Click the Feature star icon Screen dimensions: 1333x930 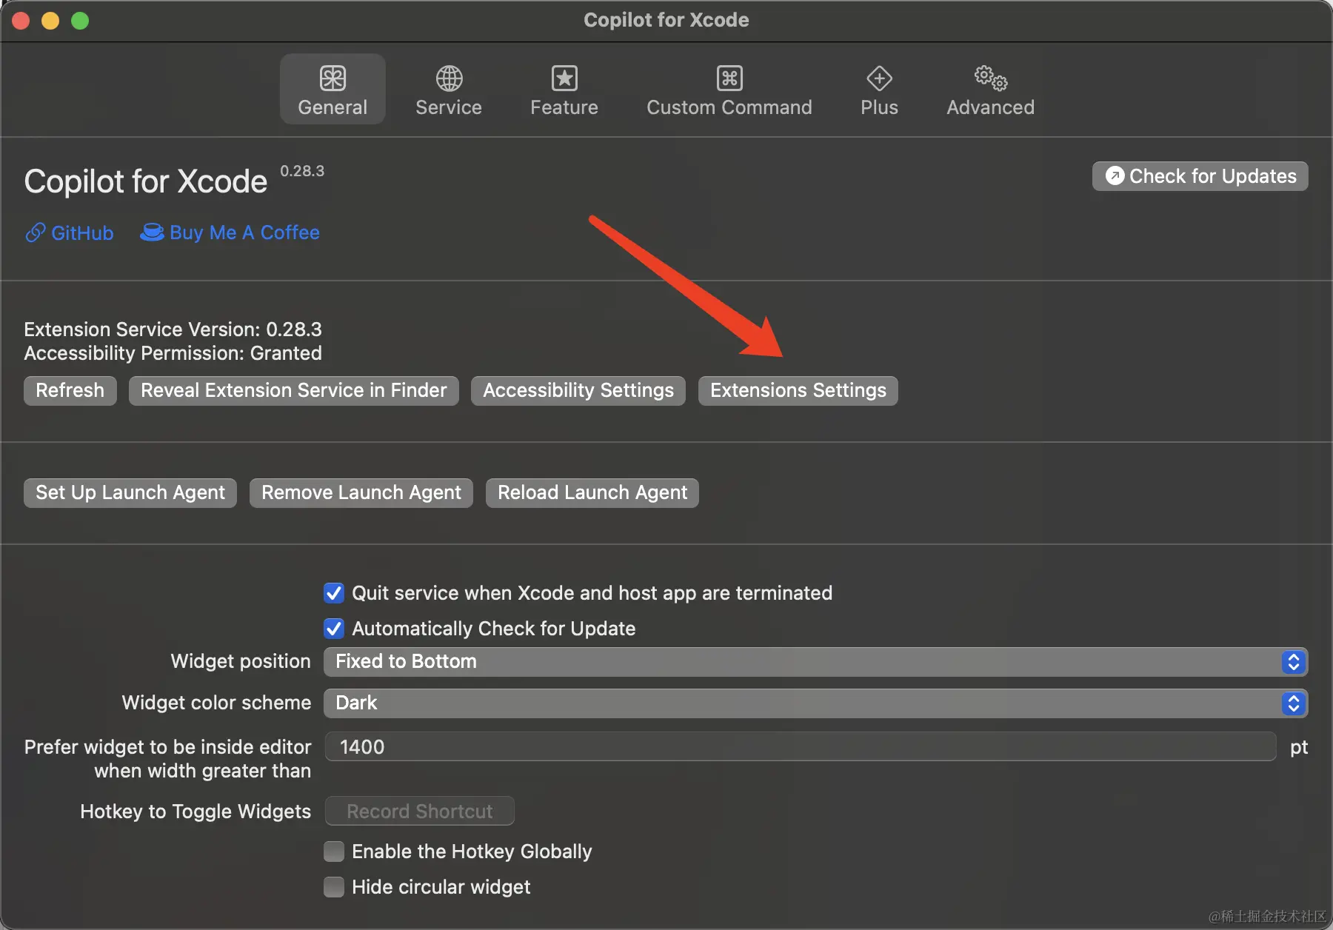[x=564, y=78]
